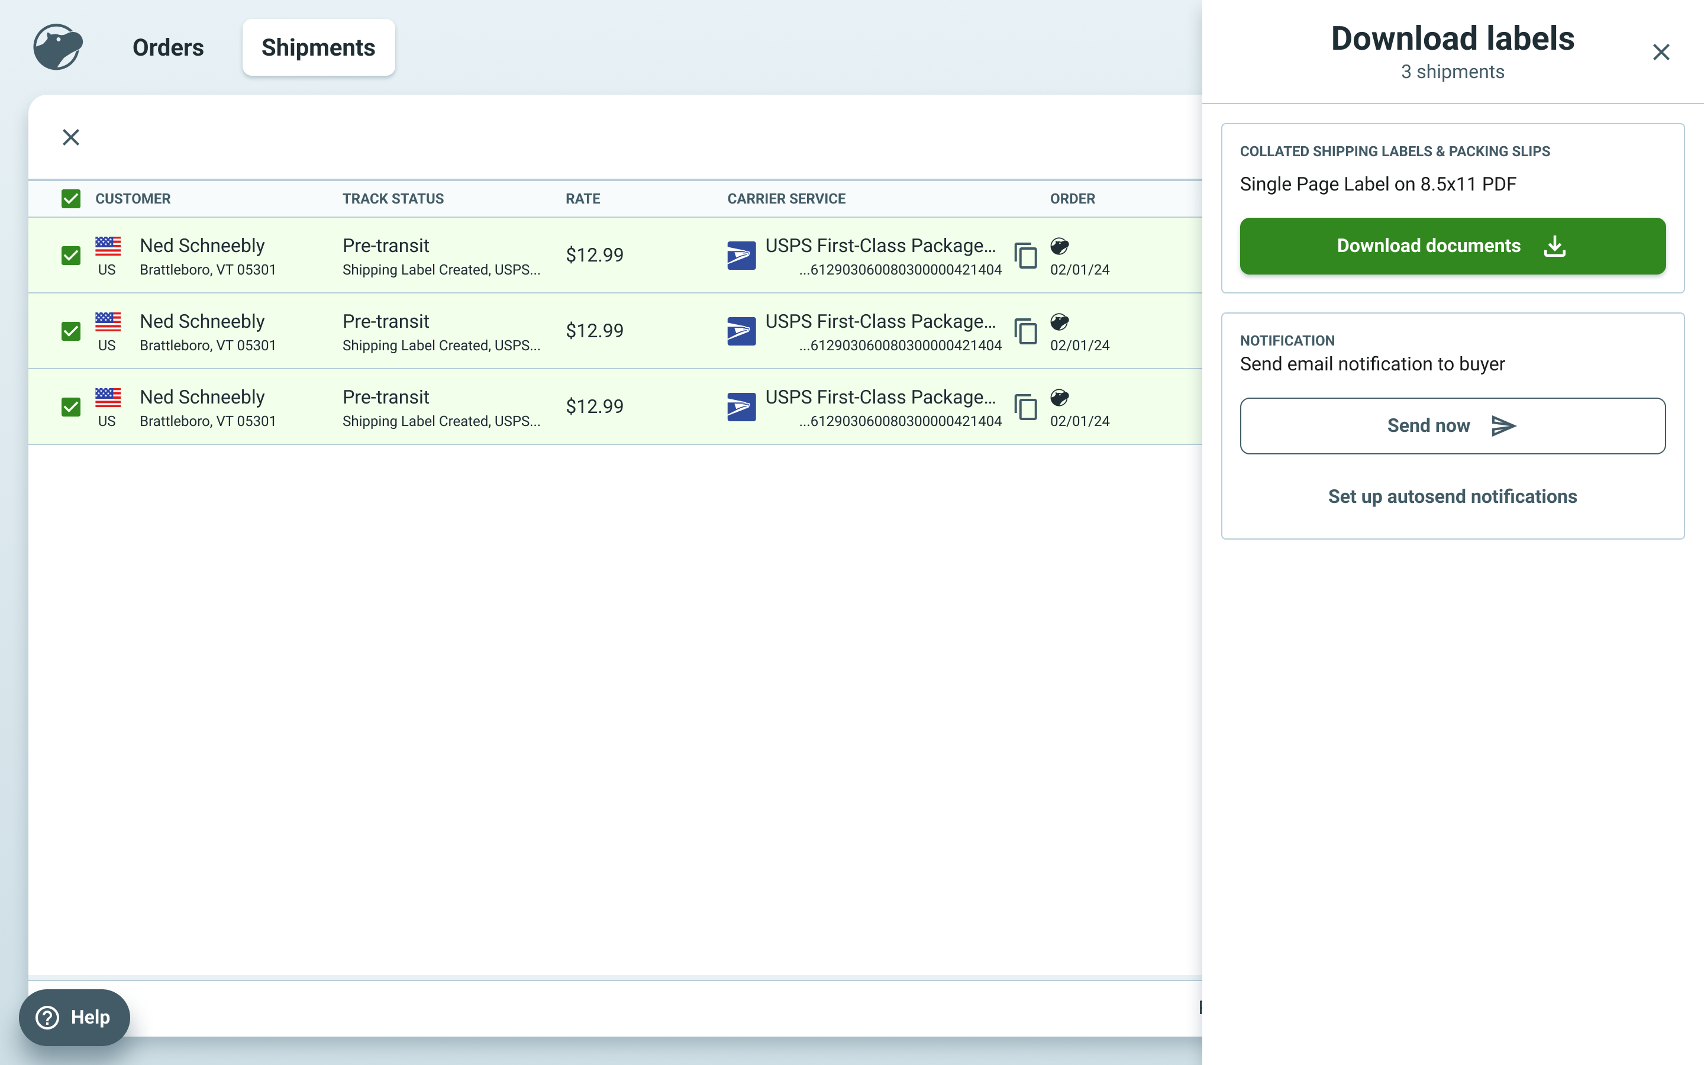Click Send now to email the buyer
Viewport: 1704px width, 1065px height.
pos(1452,425)
